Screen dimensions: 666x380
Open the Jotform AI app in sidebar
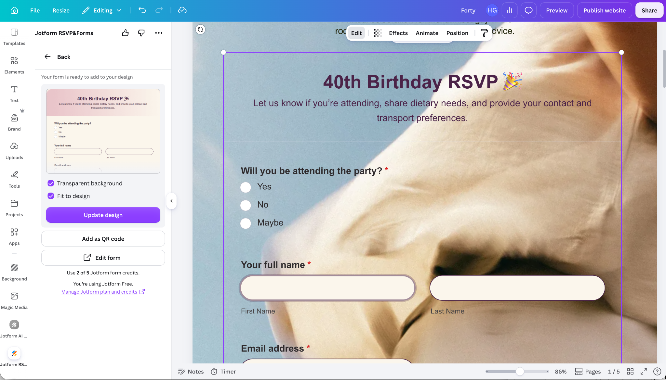point(14,329)
